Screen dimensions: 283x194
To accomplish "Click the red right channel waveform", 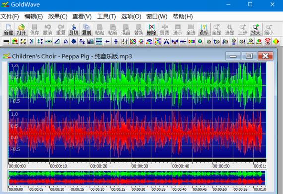I will (x=138, y=134).
